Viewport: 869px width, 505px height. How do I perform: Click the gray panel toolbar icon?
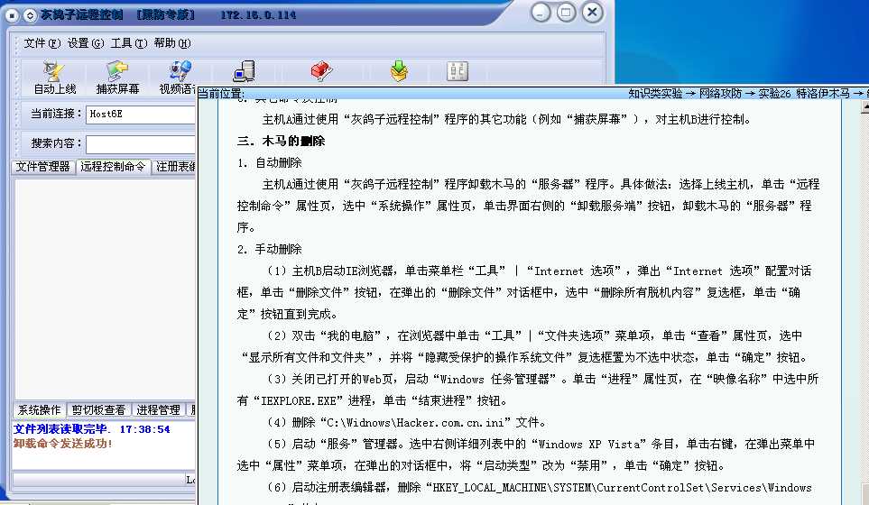(458, 71)
